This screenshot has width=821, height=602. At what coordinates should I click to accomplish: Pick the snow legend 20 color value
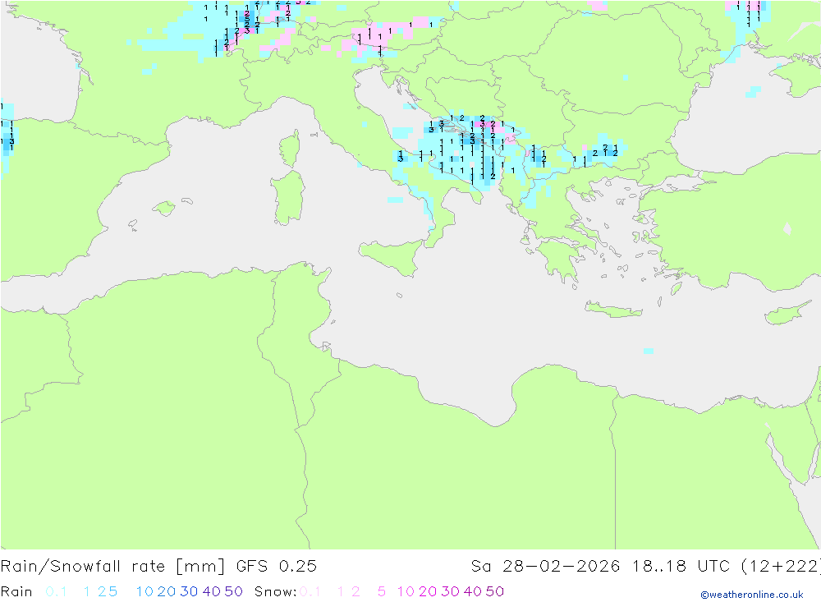(x=428, y=591)
